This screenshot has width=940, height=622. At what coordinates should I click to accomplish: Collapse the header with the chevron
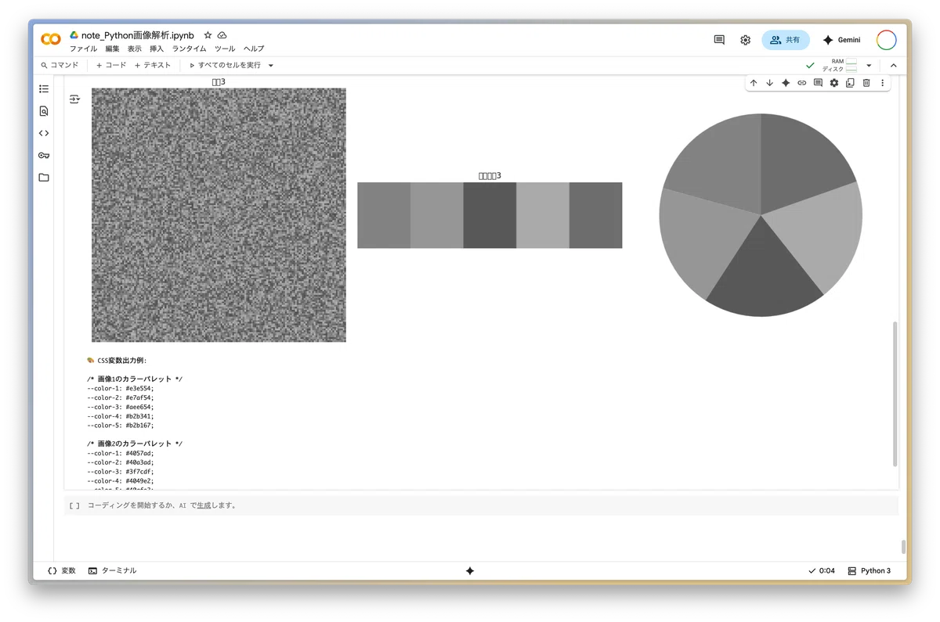tap(894, 66)
